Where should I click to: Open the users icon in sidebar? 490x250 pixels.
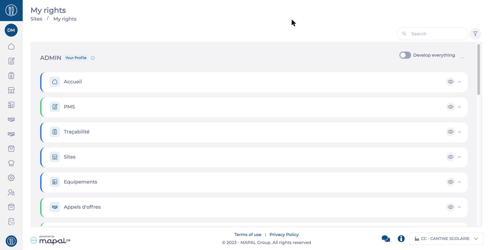[x=11, y=193]
